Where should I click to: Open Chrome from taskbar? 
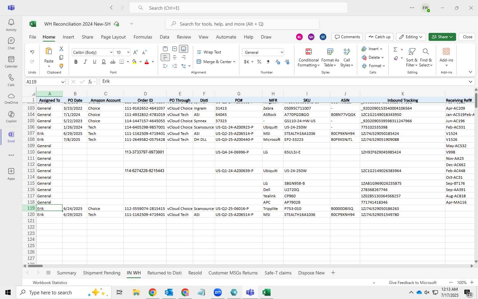pyautogui.click(x=152, y=292)
